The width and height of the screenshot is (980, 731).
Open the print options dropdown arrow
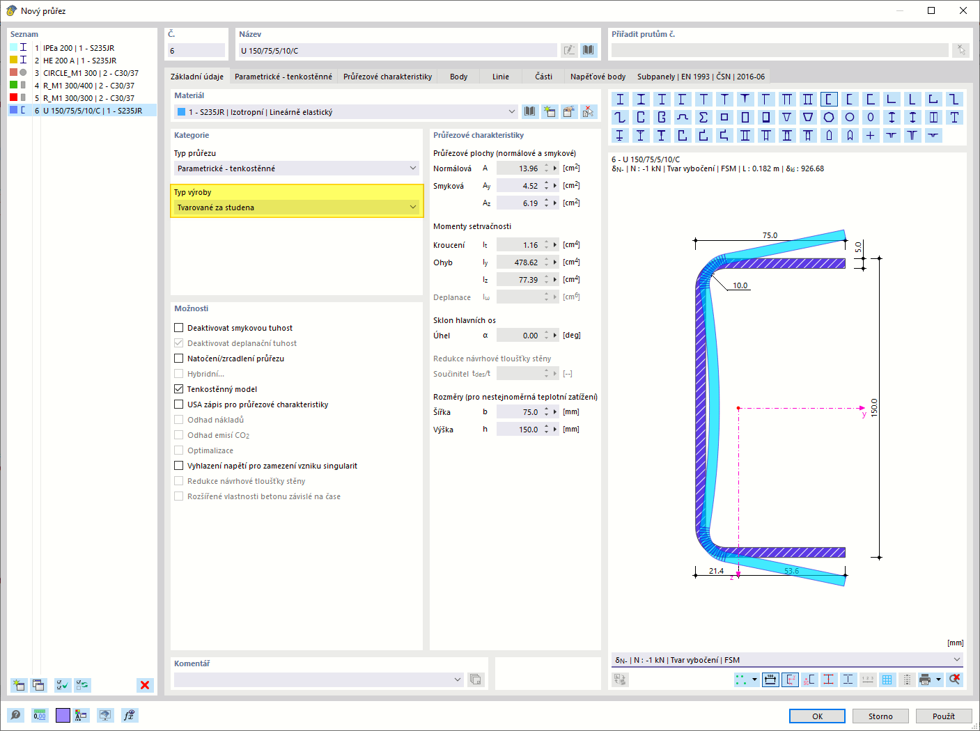coord(938,679)
